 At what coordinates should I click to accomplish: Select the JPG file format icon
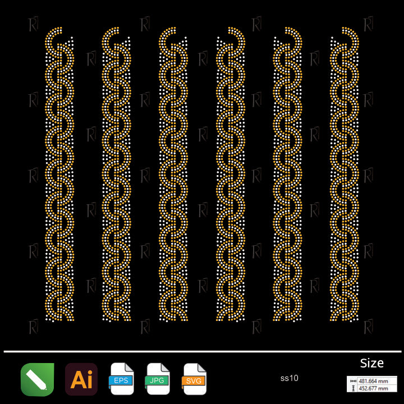pos(158,379)
